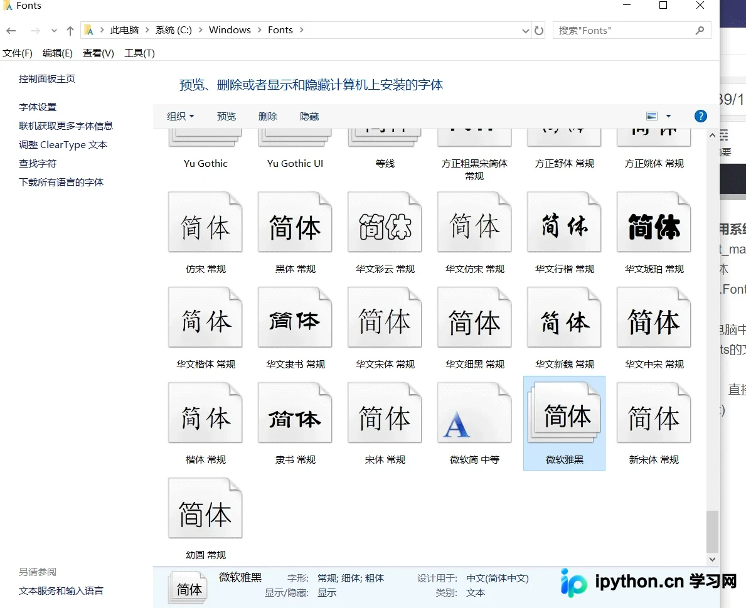Click 此电脑 in the address path

point(125,30)
